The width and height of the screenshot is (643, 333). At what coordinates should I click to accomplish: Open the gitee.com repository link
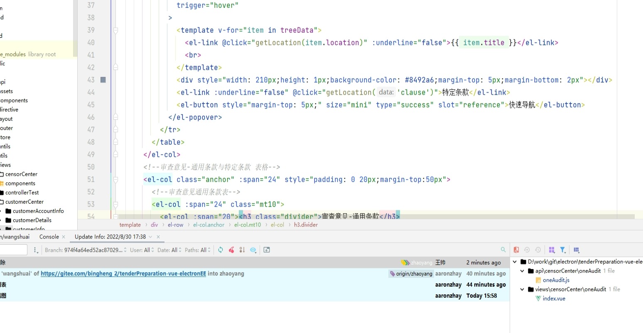pyautogui.click(x=123, y=274)
